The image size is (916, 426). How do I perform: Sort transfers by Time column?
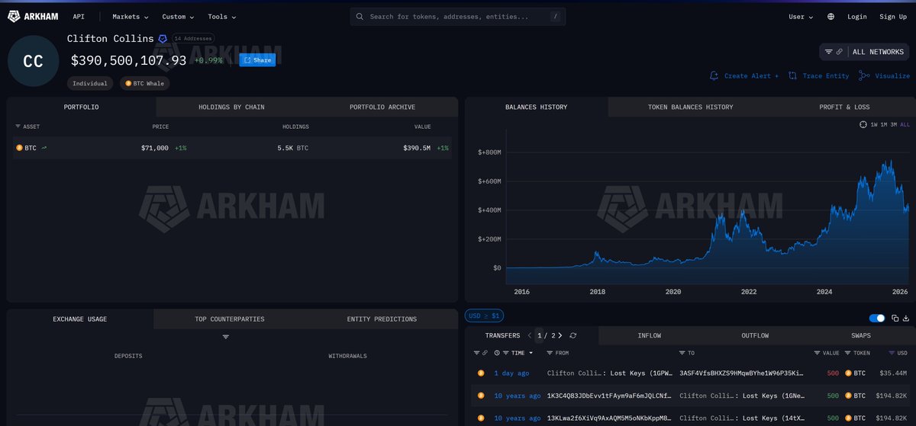tap(518, 353)
